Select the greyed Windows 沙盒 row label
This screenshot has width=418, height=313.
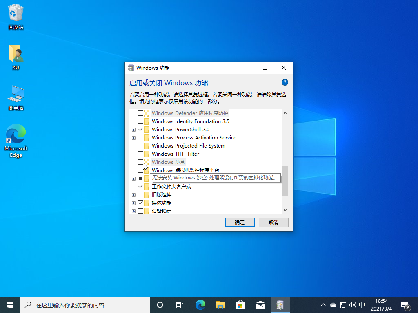pos(168,162)
